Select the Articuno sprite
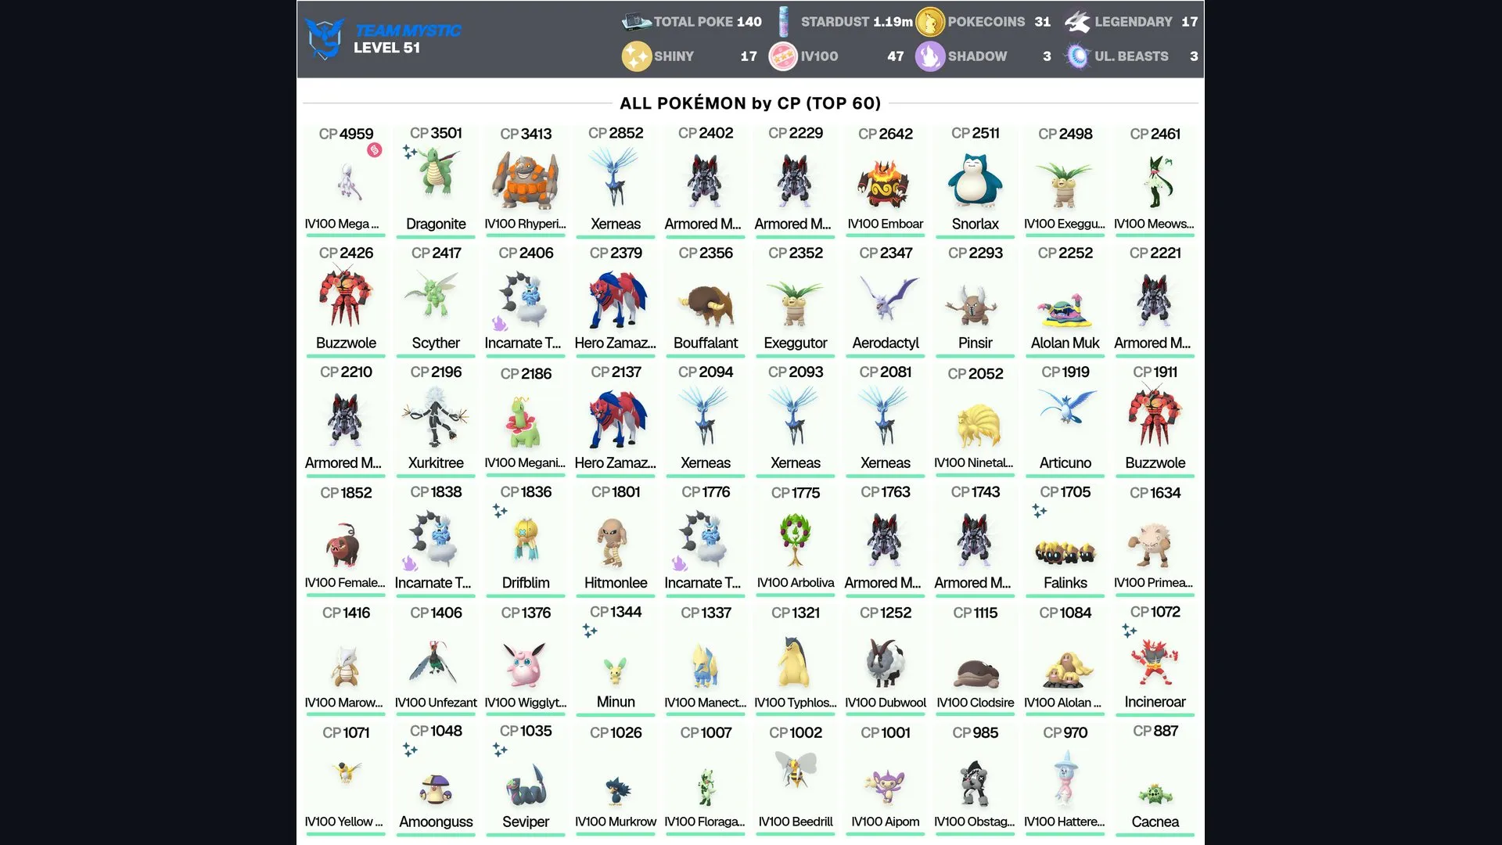 [x=1067, y=408]
